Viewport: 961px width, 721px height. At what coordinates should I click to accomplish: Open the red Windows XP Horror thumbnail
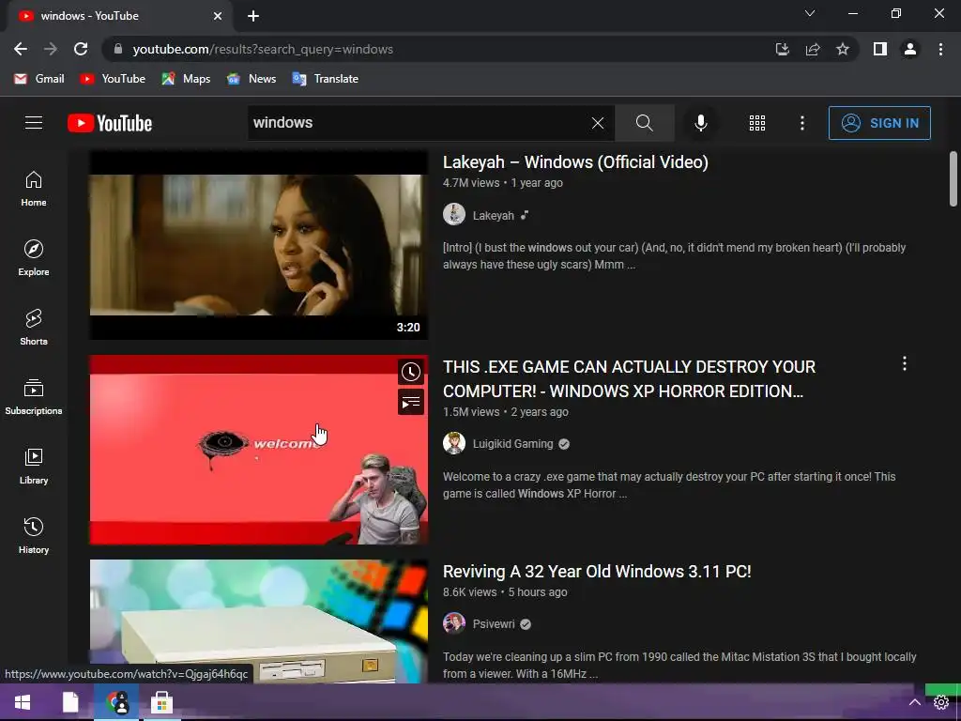click(x=259, y=450)
